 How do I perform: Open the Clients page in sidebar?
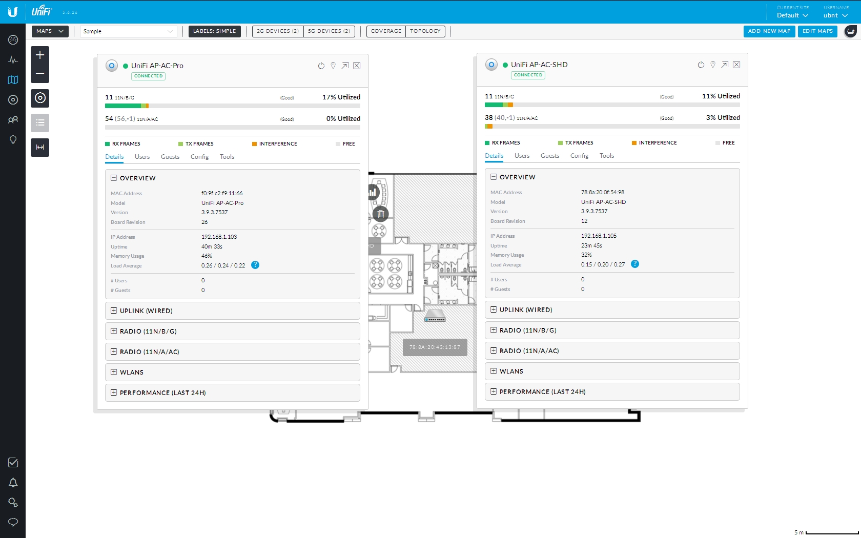click(x=13, y=120)
